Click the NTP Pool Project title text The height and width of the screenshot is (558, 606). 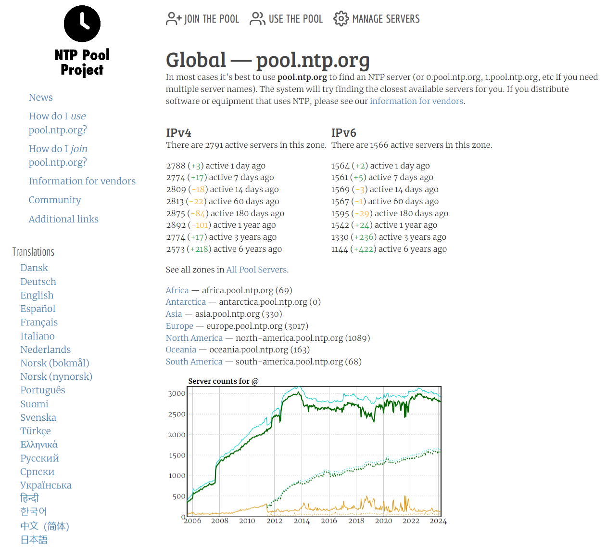pos(82,63)
